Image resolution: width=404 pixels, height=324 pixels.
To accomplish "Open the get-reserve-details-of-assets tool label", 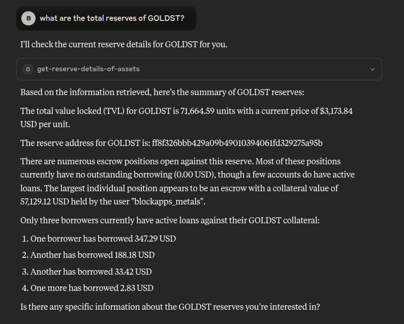I will click(88, 69).
